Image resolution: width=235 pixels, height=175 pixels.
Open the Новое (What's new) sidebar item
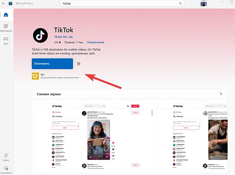pos(6,157)
